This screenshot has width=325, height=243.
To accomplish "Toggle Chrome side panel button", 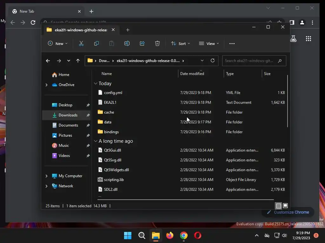I will click(x=292, y=22).
